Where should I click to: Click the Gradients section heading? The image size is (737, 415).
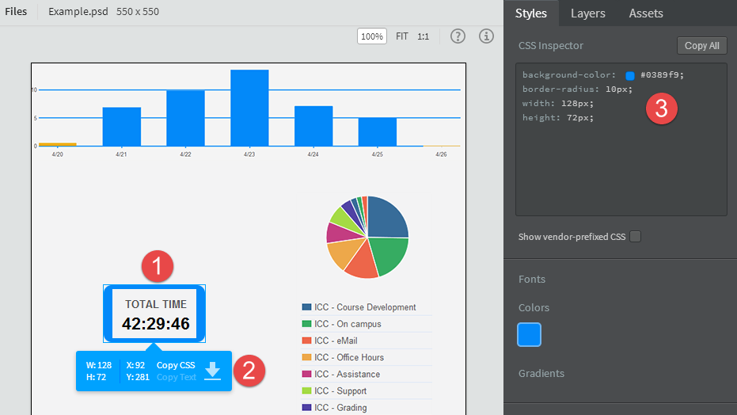[541, 373]
